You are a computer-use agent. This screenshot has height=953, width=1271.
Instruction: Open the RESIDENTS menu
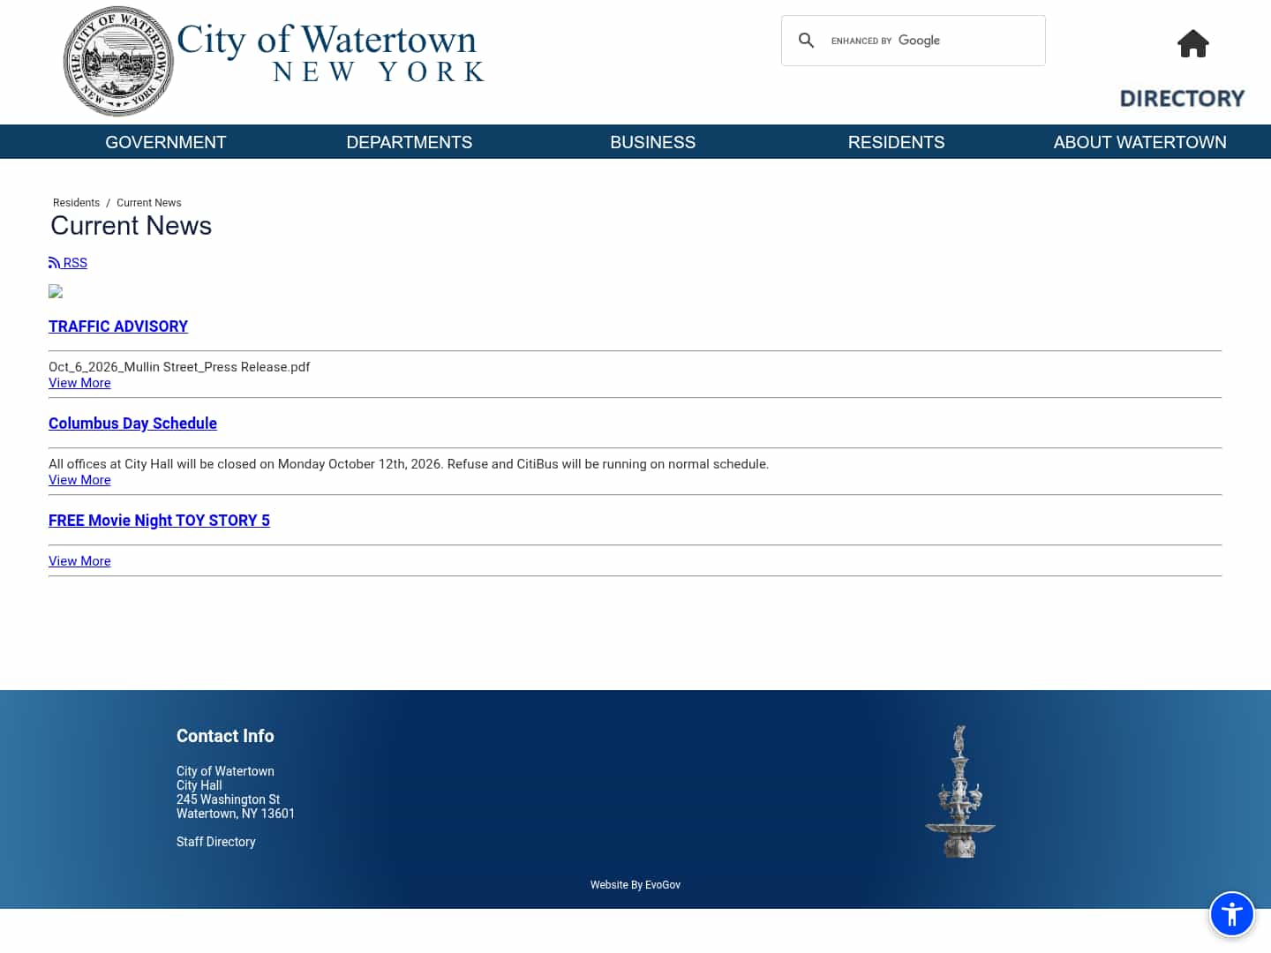point(896,142)
